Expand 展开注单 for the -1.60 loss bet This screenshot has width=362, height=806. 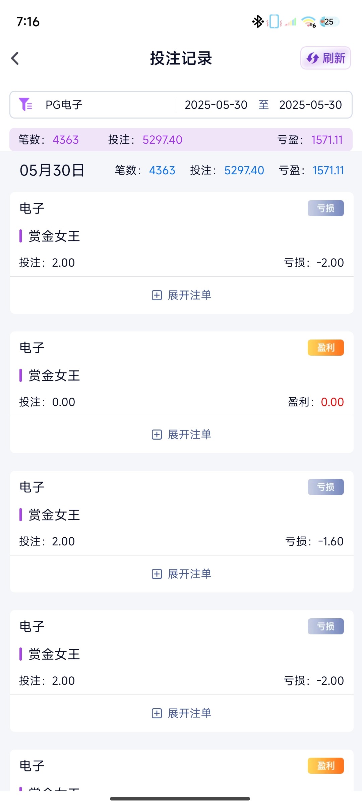(x=189, y=574)
